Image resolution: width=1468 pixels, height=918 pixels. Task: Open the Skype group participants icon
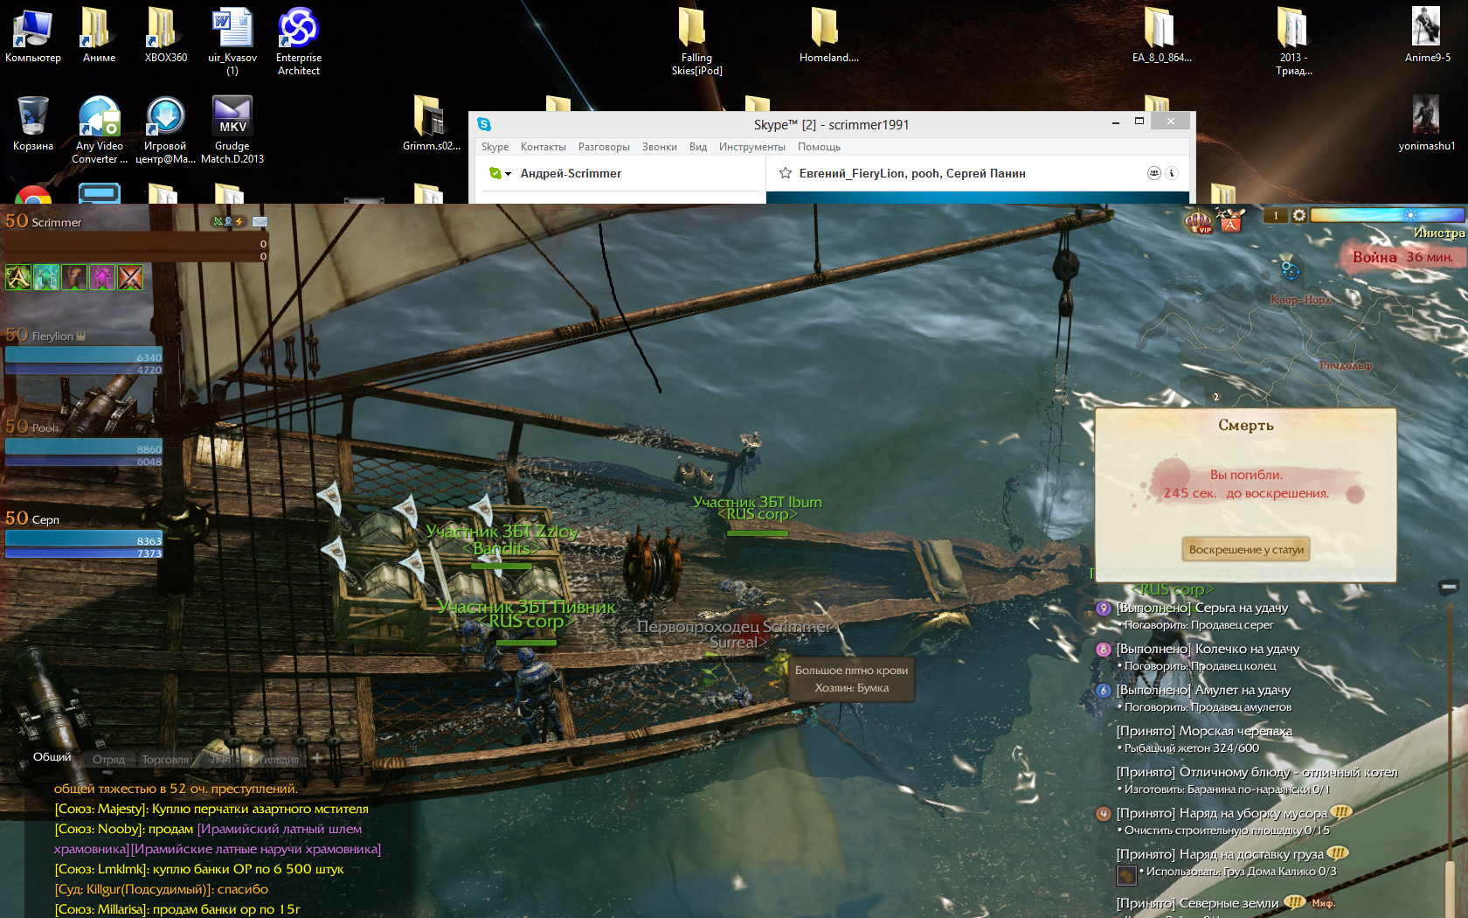click(1154, 173)
